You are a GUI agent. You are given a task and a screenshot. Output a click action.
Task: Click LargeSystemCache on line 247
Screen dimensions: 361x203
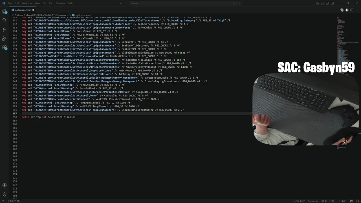point(156,78)
